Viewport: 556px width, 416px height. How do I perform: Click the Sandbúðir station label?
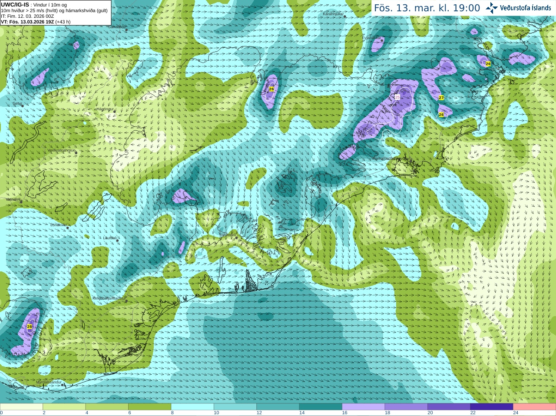pos(116,27)
